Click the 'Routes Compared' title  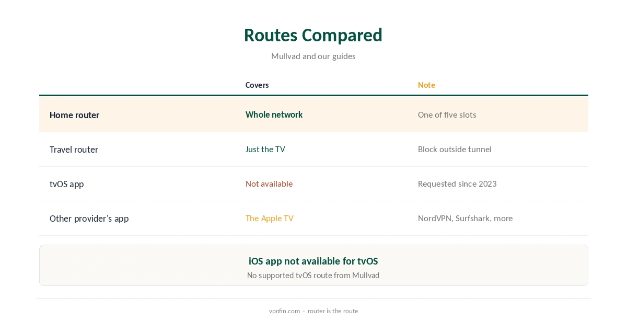(x=313, y=35)
